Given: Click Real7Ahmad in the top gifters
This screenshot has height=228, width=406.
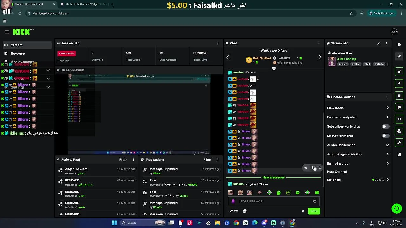Looking at the screenshot, I should click(x=262, y=58).
